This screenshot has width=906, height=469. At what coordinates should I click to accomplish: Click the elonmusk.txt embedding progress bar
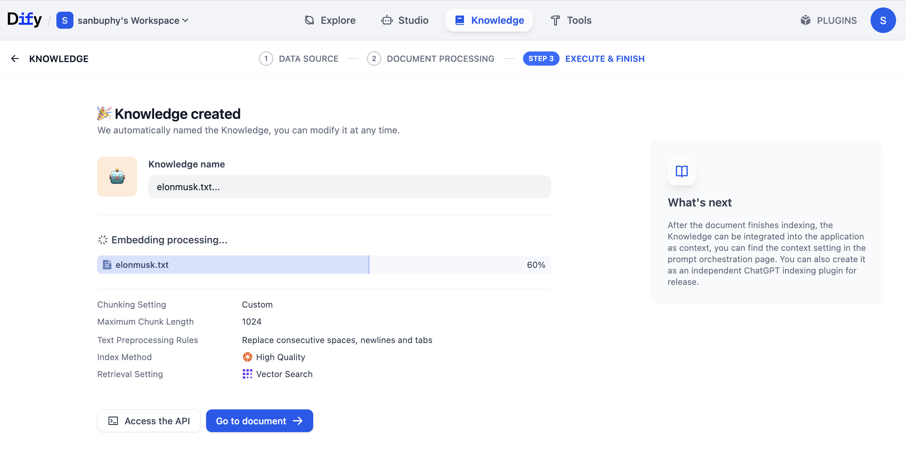tap(324, 265)
